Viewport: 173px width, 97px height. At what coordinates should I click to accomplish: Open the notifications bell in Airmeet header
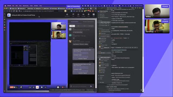pyautogui.click(x=89, y=15)
